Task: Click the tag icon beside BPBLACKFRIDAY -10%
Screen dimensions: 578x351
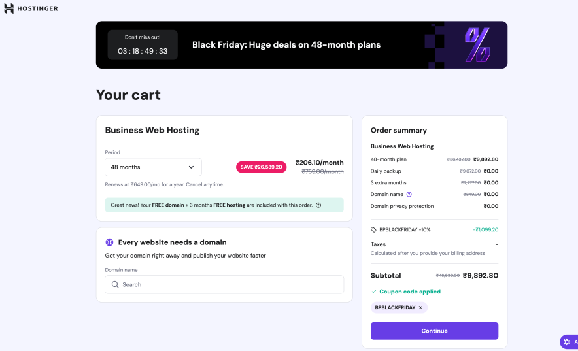Action: 373,230
